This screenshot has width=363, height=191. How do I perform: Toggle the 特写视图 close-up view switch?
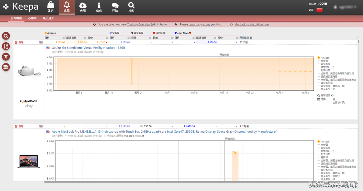tap(333, 95)
